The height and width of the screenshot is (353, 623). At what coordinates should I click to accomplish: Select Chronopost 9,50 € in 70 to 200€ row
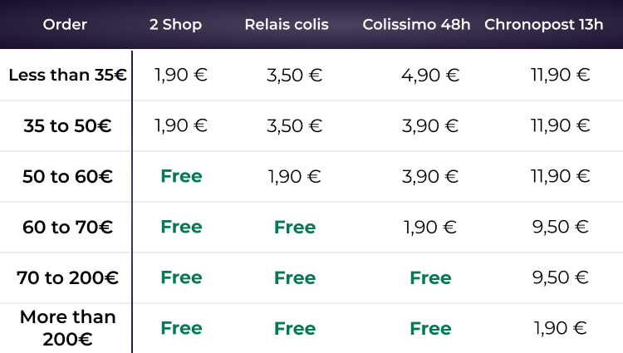[x=561, y=277]
